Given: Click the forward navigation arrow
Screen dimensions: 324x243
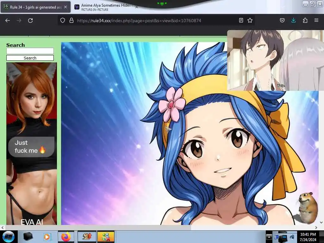Looking at the screenshot, I should 19,21.
